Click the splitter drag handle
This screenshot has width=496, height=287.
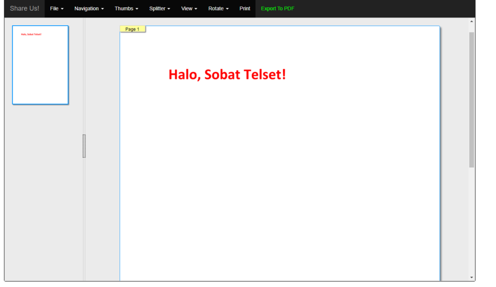(x=84, y=145)
